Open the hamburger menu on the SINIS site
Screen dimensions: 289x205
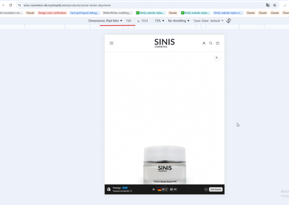click(x=111, y=43)
